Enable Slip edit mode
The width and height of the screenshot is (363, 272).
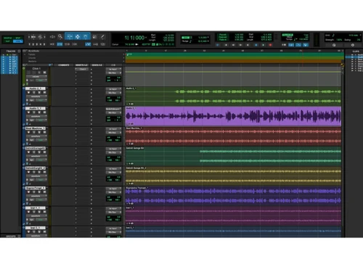pyautogui.click(x=7, y=41)
